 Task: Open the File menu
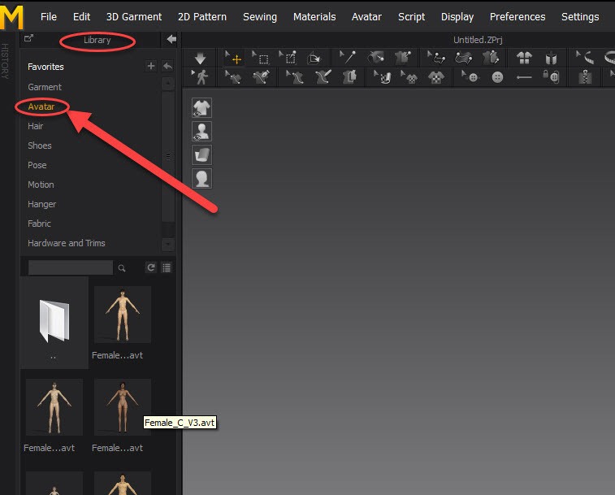(49, 17)
